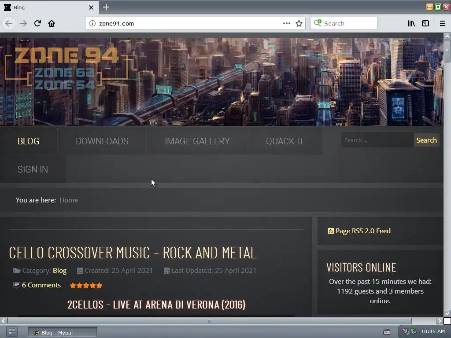
Task: Open the DOWNLOADS menu item
Action: tap(102, 141)
